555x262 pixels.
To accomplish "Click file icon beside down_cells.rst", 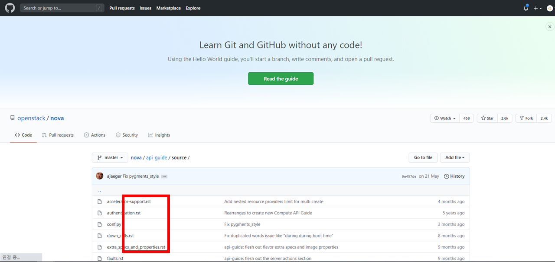I will point(99,236).
